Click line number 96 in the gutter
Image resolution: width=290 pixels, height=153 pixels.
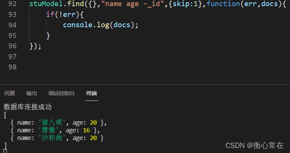pos(12,46)
